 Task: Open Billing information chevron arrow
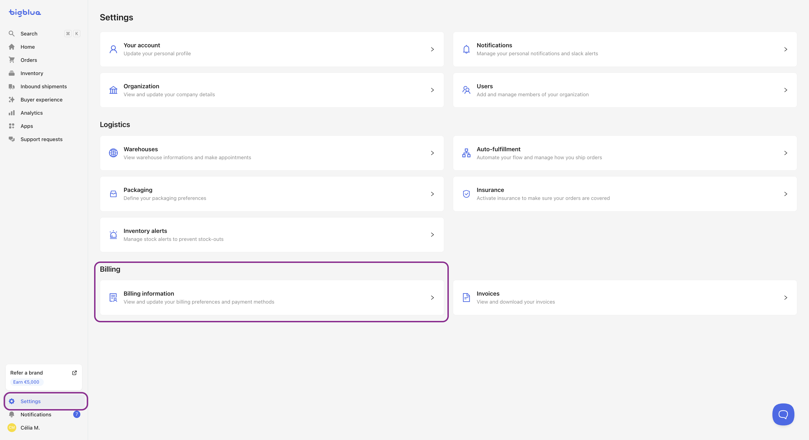click(x=433, y=298)
